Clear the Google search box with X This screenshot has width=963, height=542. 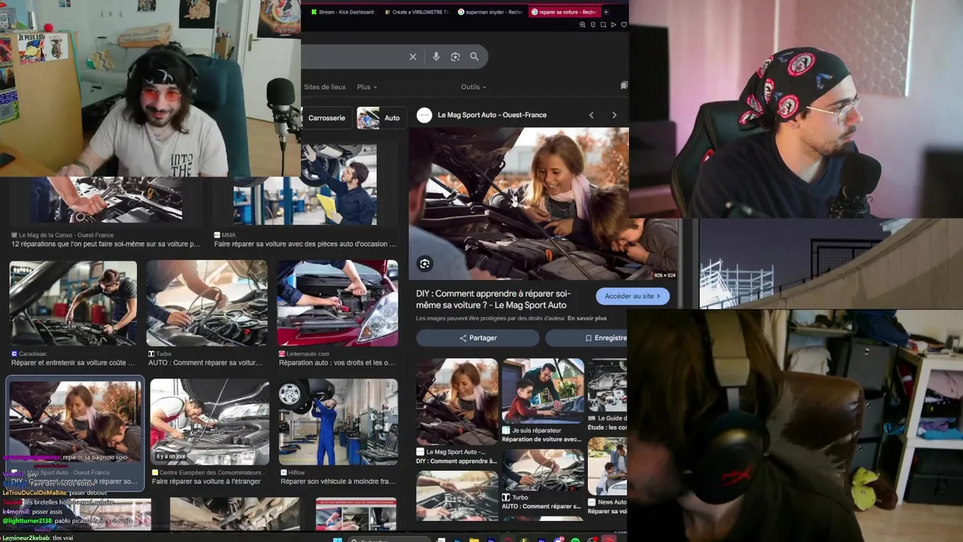pyautogui.click(x=412, y=56)
